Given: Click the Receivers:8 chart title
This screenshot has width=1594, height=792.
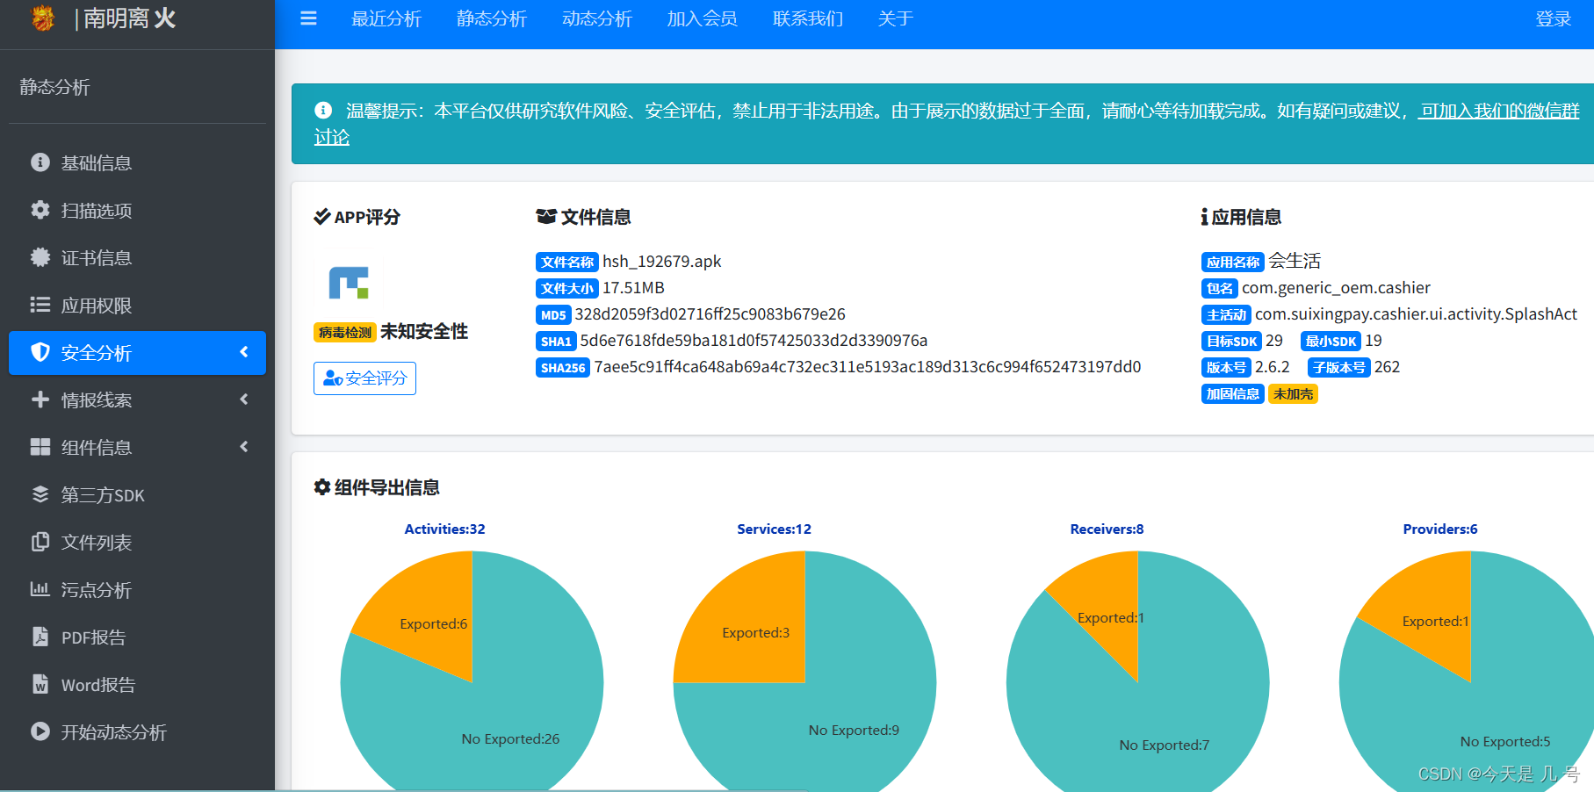Looking at the screenshot, I should (1107, 529).
